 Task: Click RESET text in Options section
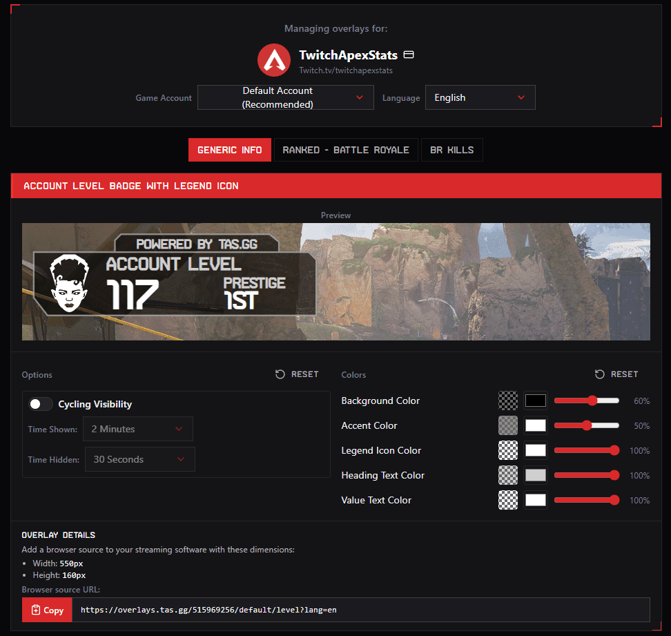[304, 374]
